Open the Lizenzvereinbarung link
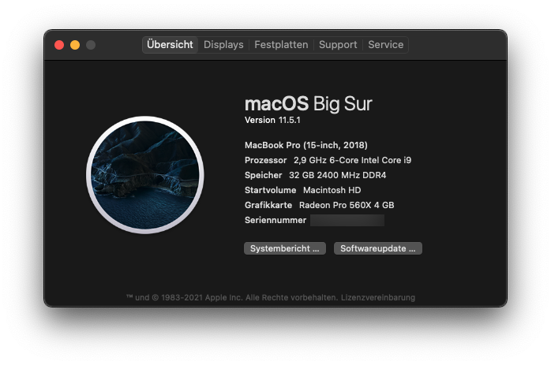This screenshot has width=551, height=365. [x=378, y=298]
